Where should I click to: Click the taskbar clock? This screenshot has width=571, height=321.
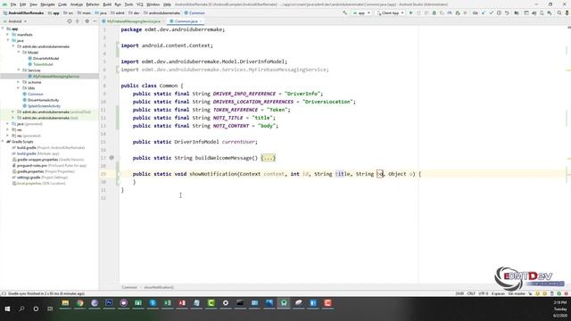559,309
